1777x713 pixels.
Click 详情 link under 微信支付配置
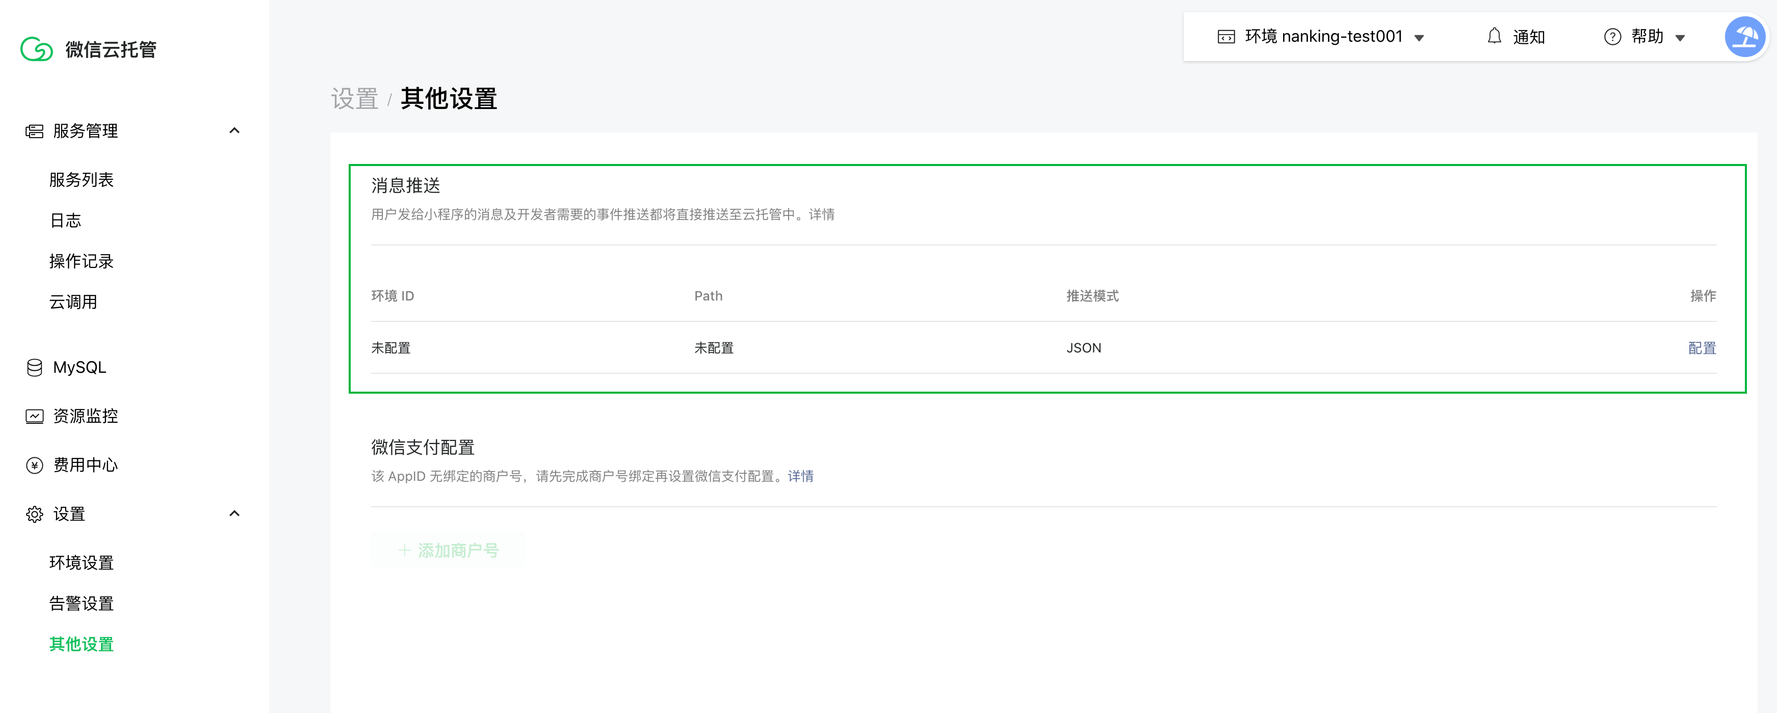800,476
